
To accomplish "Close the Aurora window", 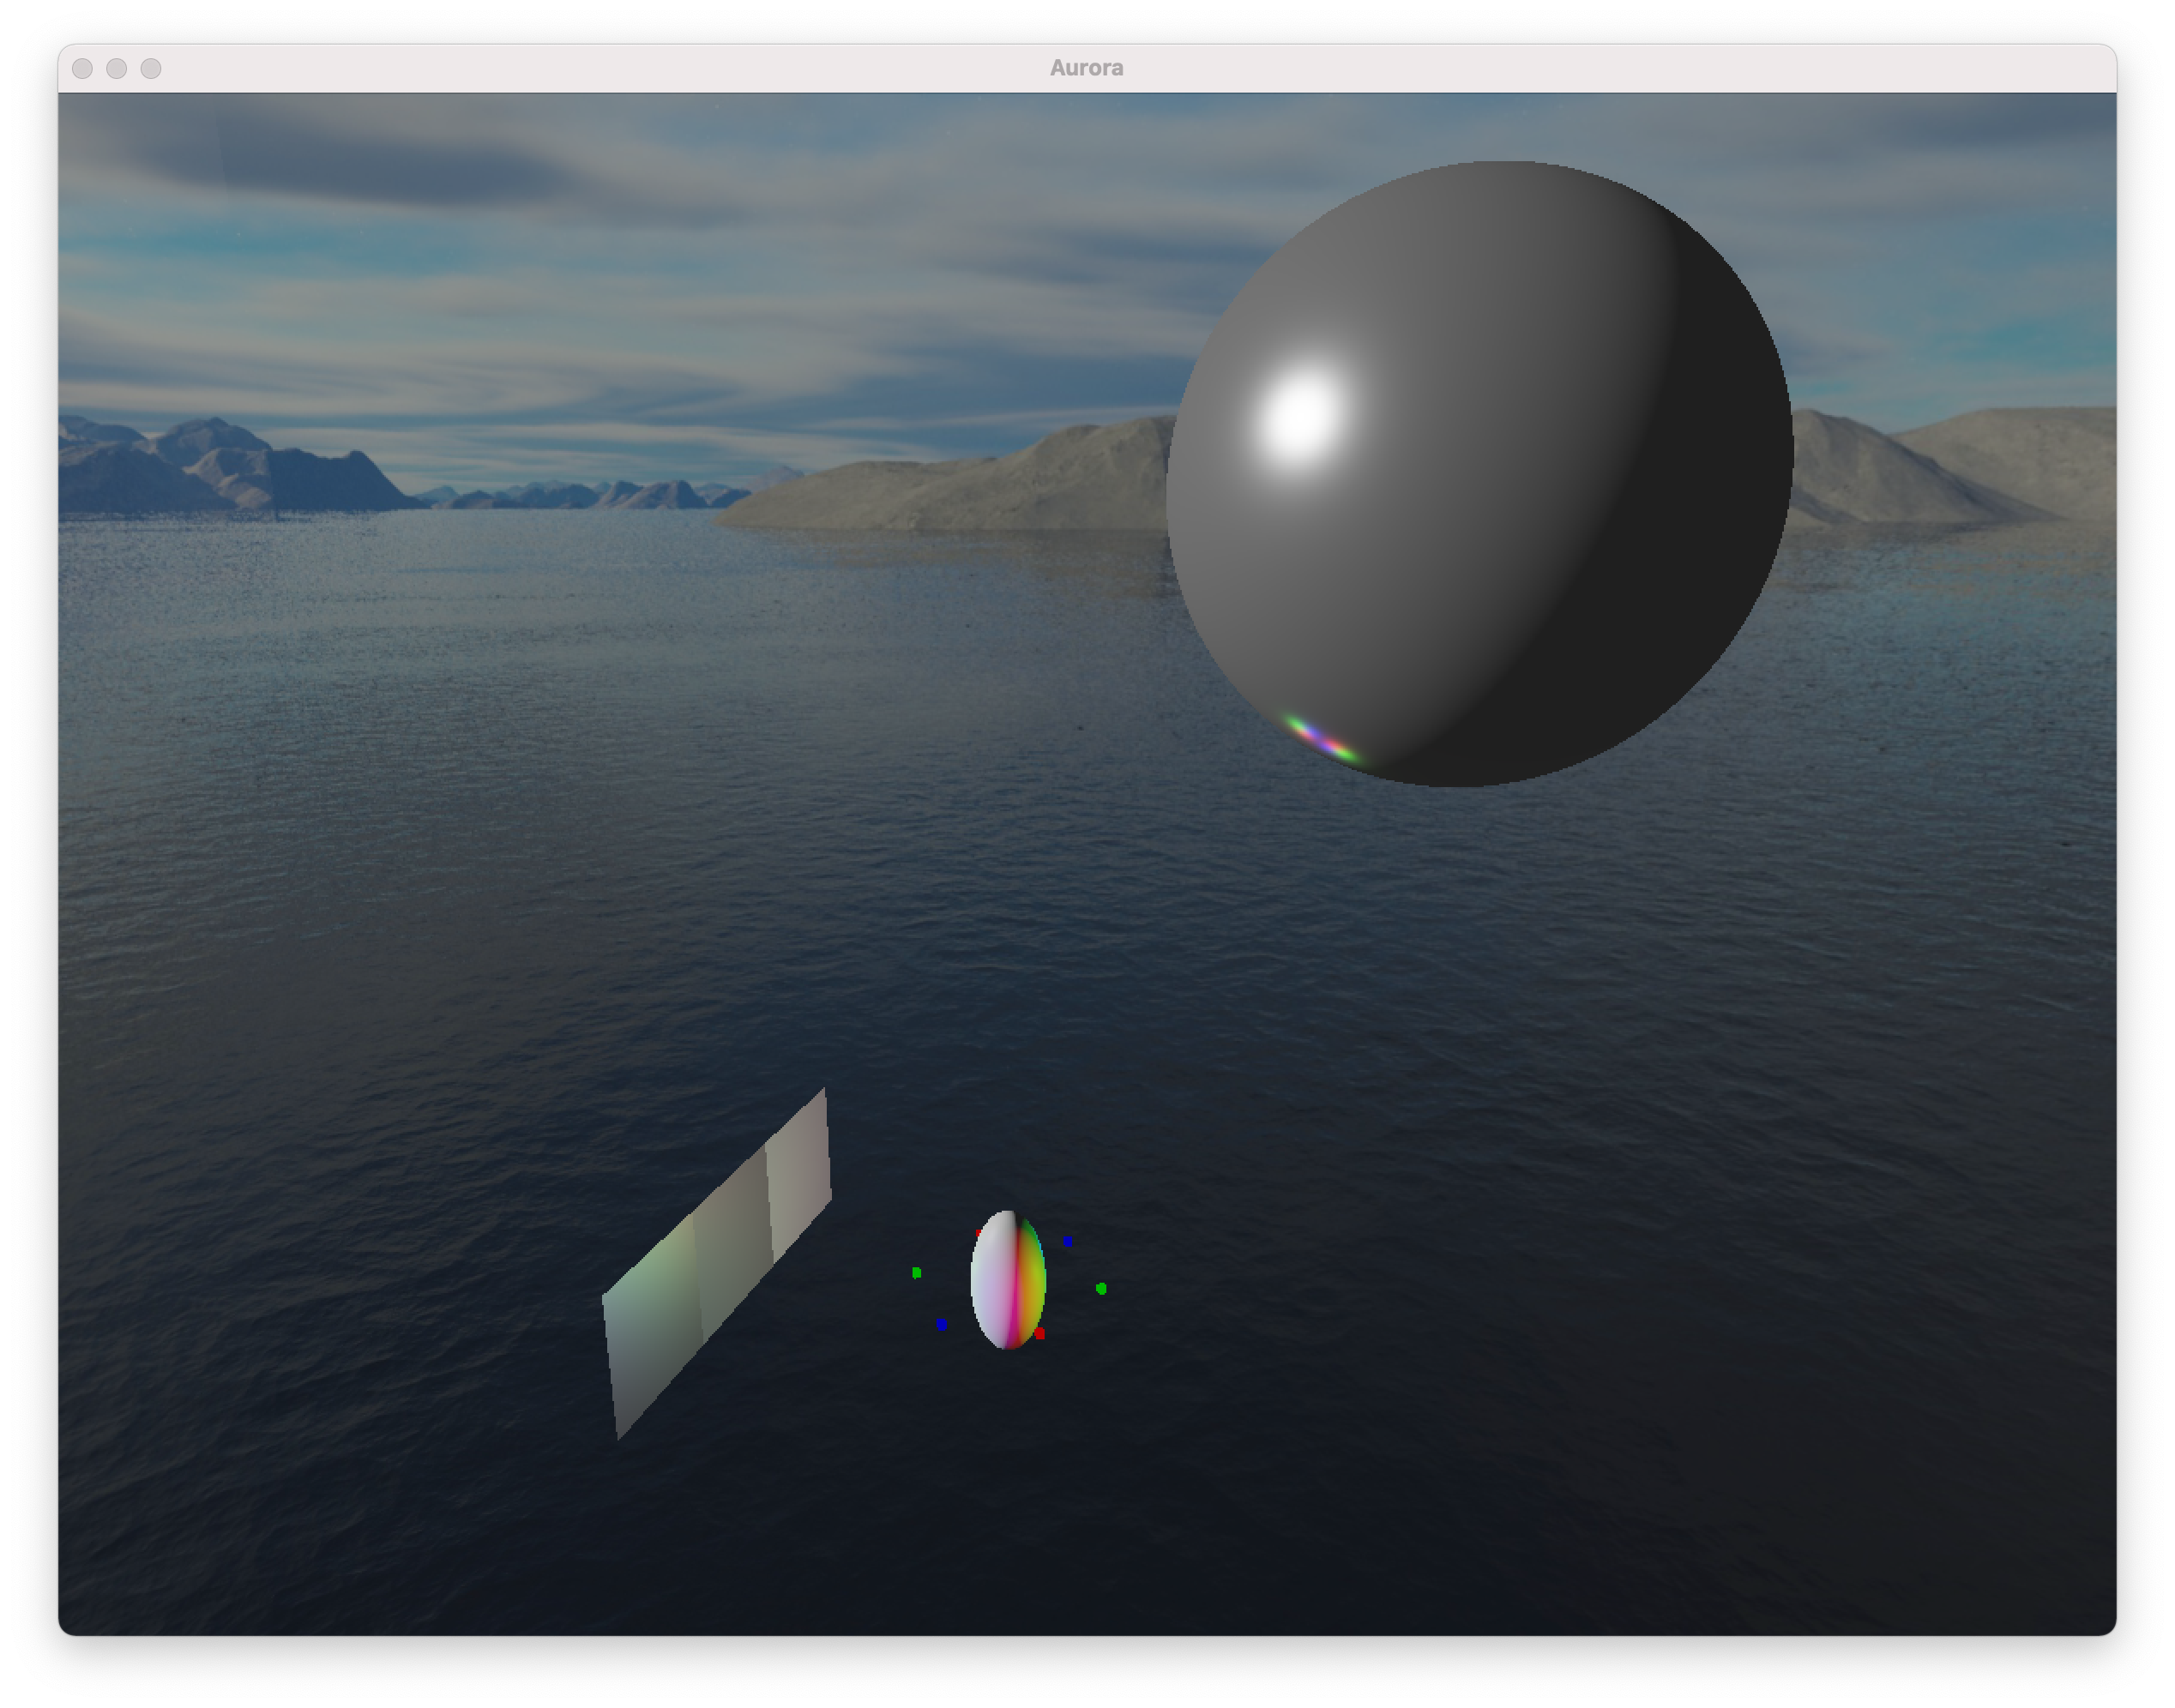I will 83,68.
